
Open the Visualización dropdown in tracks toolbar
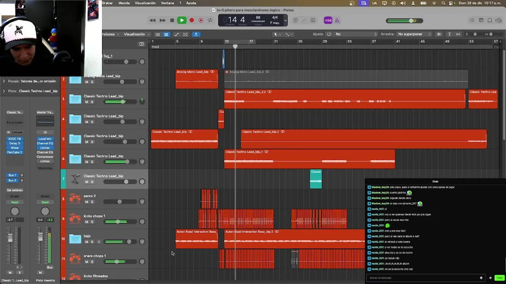click(x=137, y=34)
